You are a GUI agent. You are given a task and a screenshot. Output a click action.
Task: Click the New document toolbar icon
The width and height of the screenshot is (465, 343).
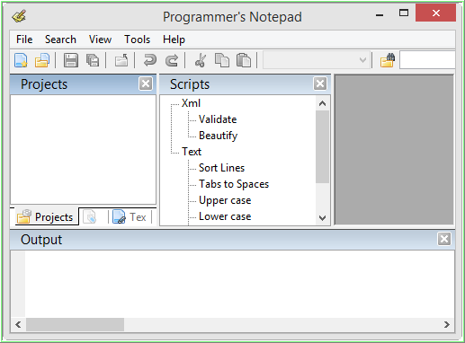21,60
